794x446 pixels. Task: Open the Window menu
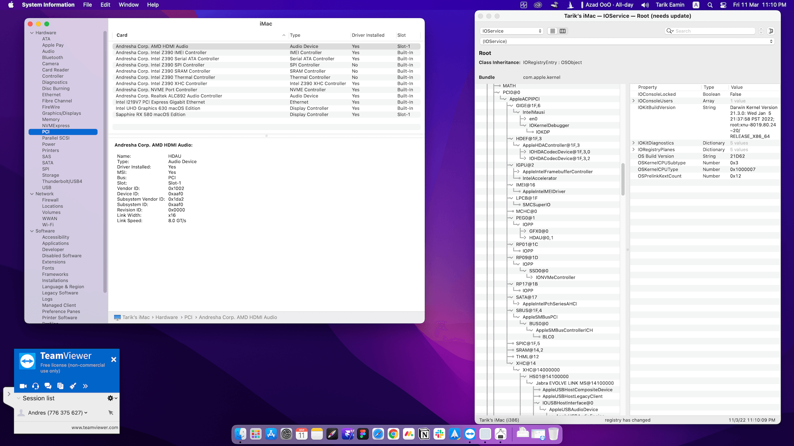129,5
